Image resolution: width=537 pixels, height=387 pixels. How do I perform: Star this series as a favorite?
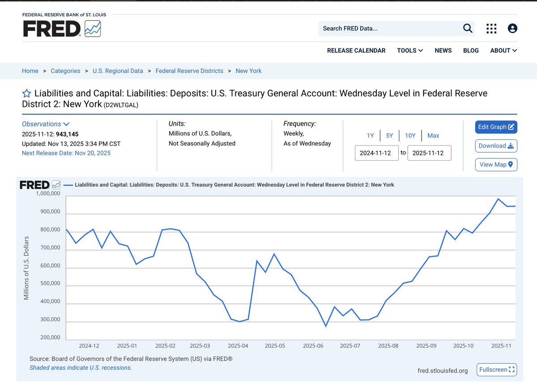click(26, 93)
